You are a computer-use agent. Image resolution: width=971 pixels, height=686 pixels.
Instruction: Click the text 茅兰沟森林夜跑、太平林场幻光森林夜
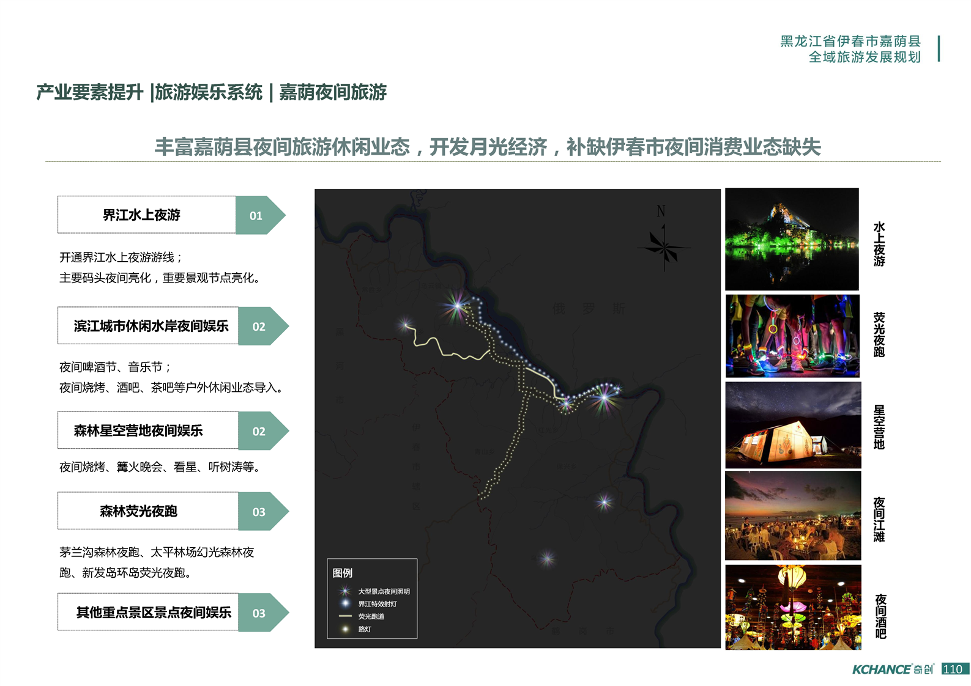coord(157,552)
